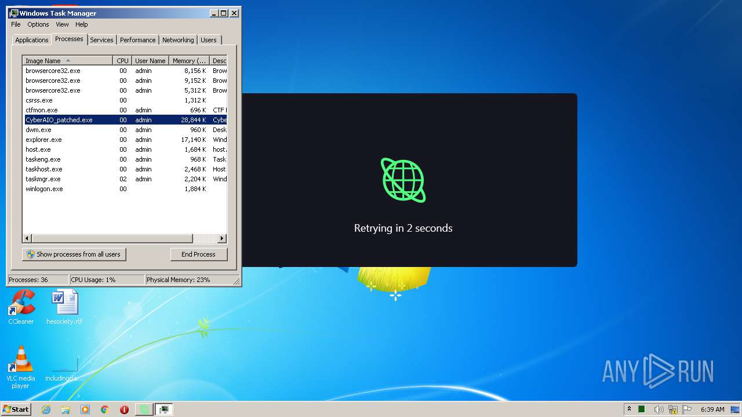Select the CyberAIO_patched.exe process row
The width and height of the screenshot is (742, 417).
tap(125, 120)
